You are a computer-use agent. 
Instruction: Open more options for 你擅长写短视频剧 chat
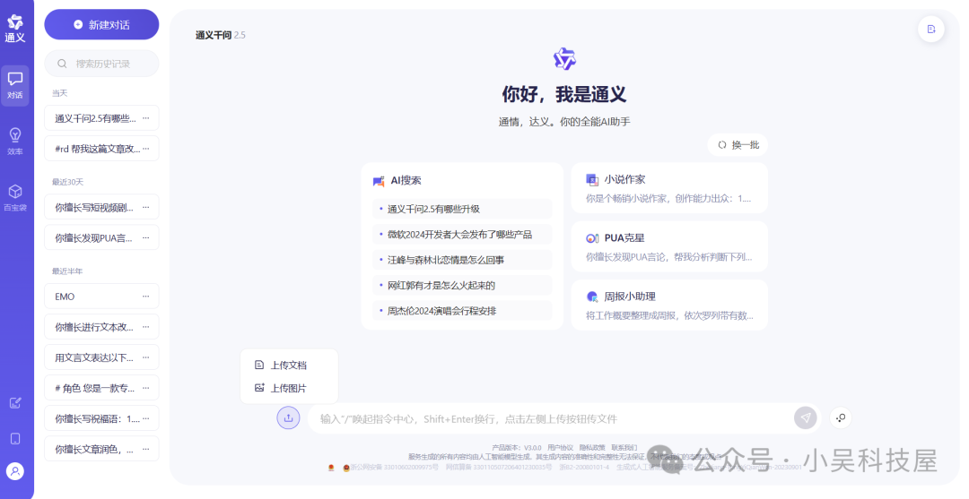tap(146, 207)
